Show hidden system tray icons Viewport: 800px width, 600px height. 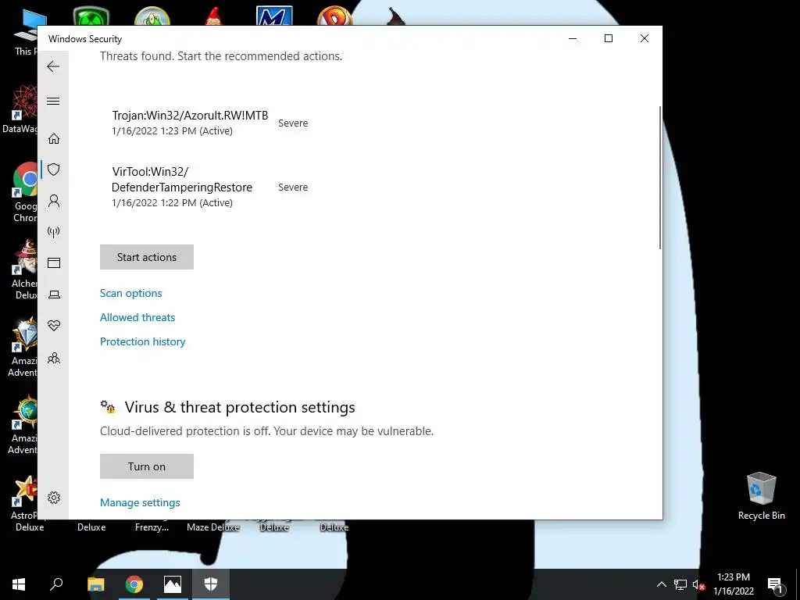(661, 584)
